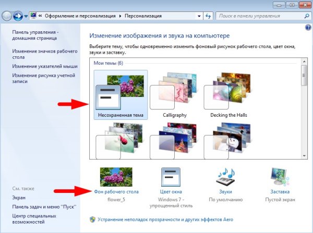Click the window color icon
Screen dimensions: 313x233
(171, 177)
